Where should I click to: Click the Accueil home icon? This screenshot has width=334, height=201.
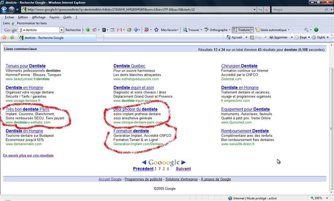pos(229,38)
